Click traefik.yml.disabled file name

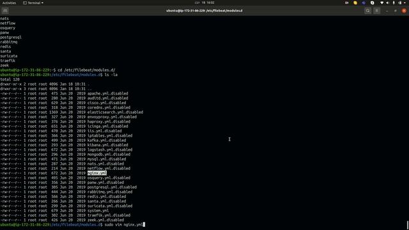pos(109,215)
